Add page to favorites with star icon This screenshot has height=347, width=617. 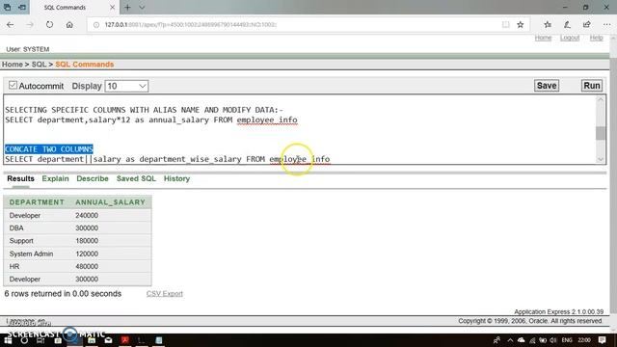point(521,24)
